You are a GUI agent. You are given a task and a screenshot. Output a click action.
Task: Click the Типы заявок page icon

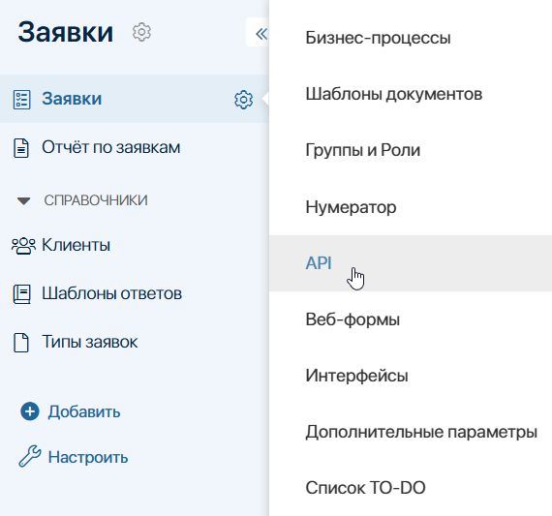pos(21,343)
